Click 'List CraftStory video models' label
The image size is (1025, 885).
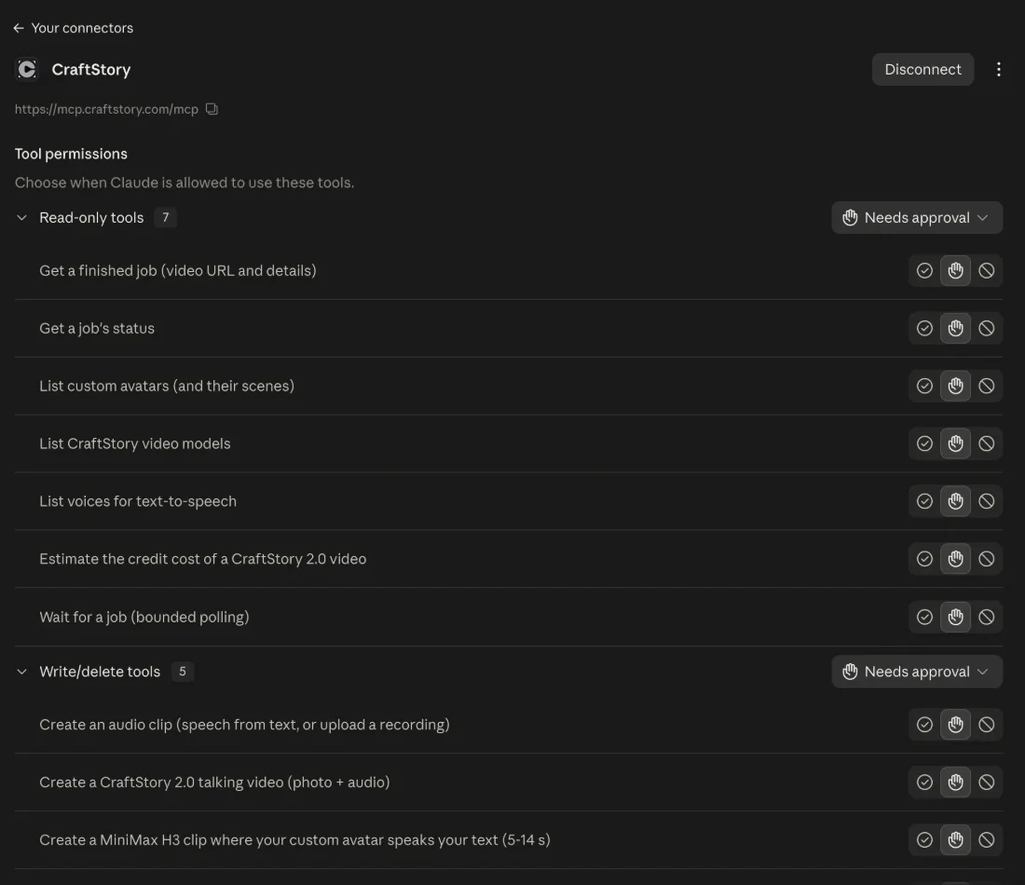point(135,443)
